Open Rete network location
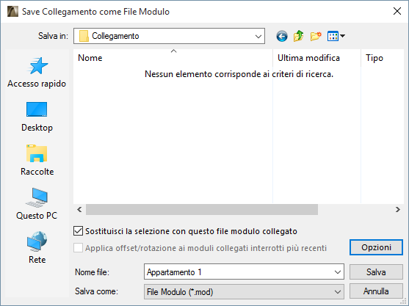Image resolution: width=409 pixels, height=306 pixels. pyautogui.click(x=37, y=248)
